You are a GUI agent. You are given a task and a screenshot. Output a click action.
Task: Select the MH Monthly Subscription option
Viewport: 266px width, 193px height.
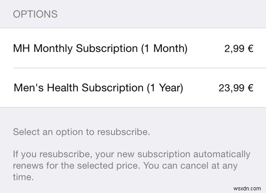coord(133,48)
